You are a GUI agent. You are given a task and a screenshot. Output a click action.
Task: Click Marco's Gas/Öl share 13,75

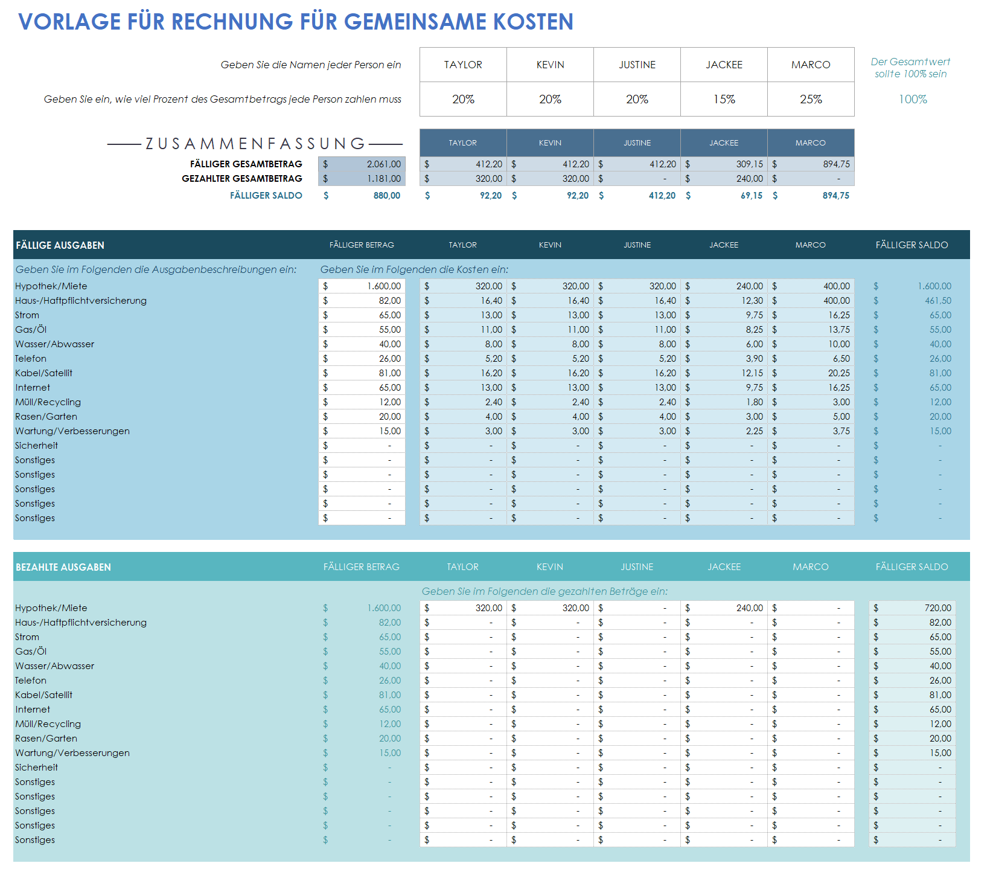click(811, 330)
